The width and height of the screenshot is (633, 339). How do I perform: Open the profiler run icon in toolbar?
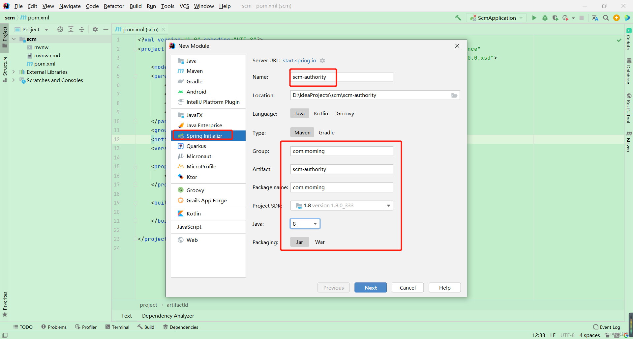point(565,18)
